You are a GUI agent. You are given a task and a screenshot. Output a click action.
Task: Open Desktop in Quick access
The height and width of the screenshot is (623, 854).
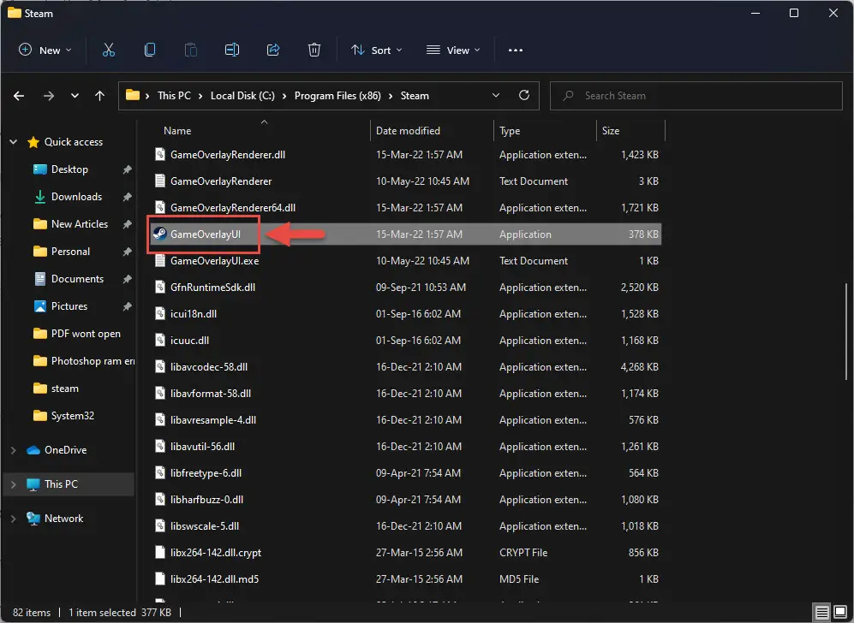coord(69,169)
